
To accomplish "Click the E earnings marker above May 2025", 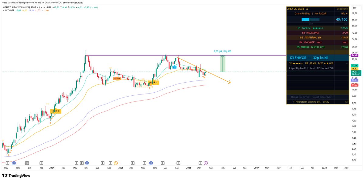I will point(144,163).
